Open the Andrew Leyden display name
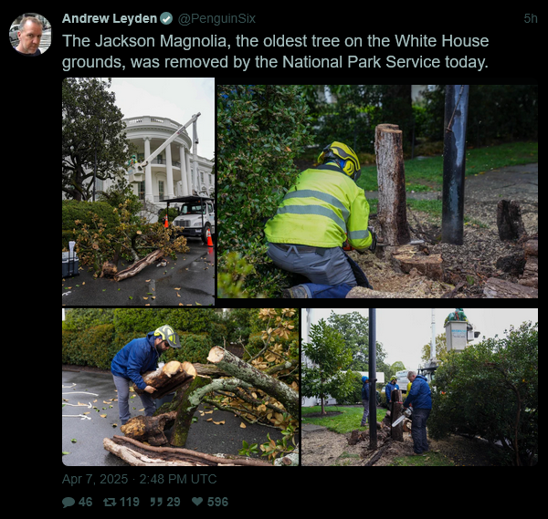The image size is (548, 519). point(110,18)
